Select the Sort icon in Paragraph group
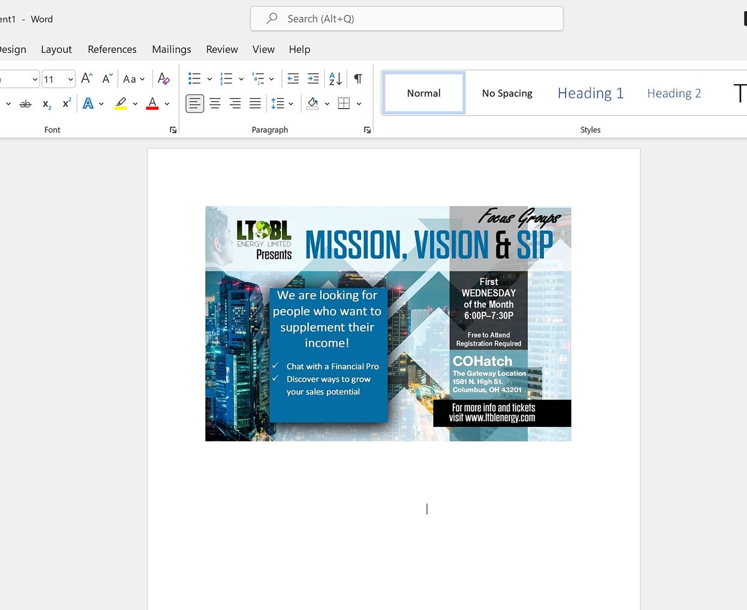 pyautogui.click(x=334, y=78)
